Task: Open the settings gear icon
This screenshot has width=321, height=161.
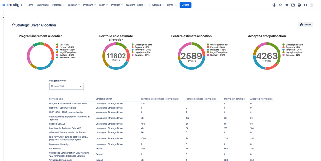Action: [x=305, y=5]
